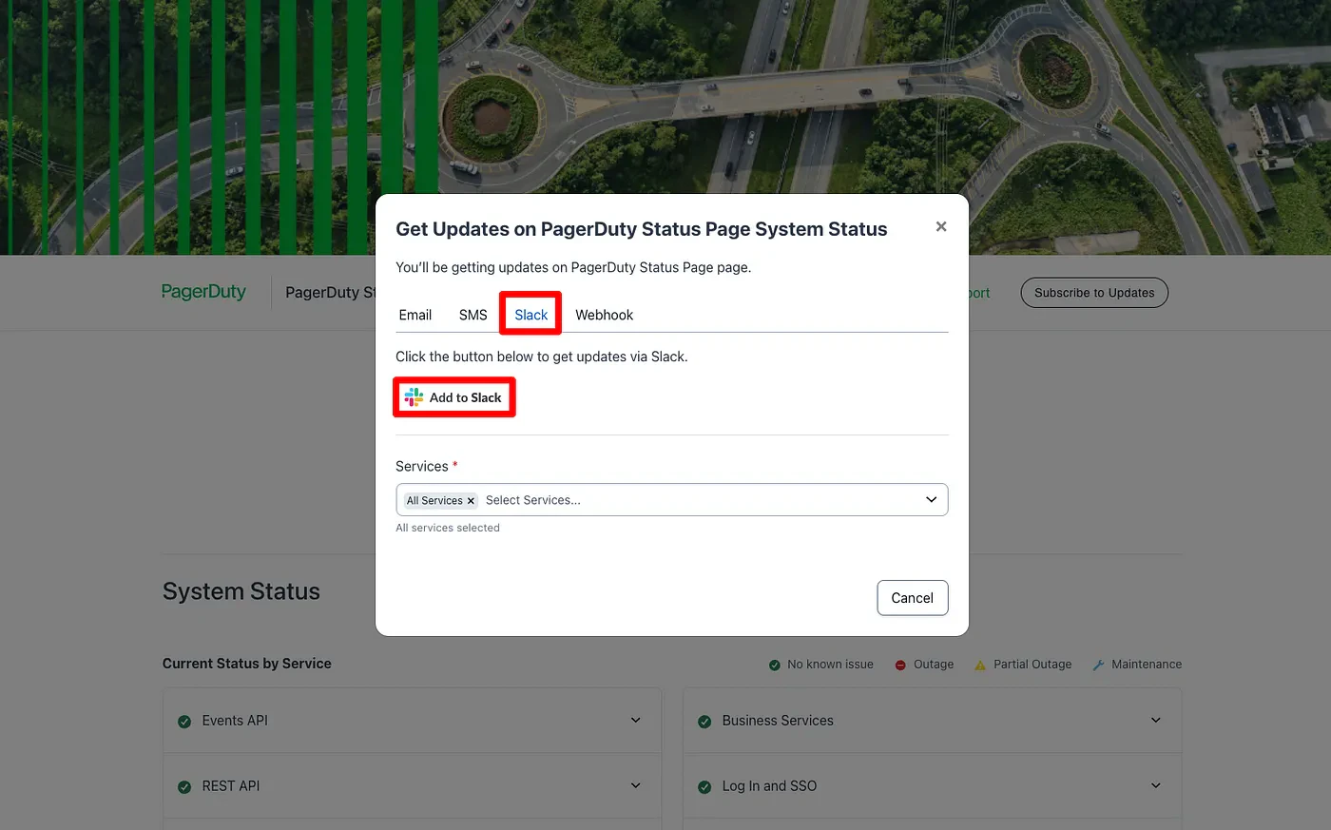The width and height of the screenshot is (1331, 830).
Task: Click the All services selected hint text
Action: coord(448,528)
